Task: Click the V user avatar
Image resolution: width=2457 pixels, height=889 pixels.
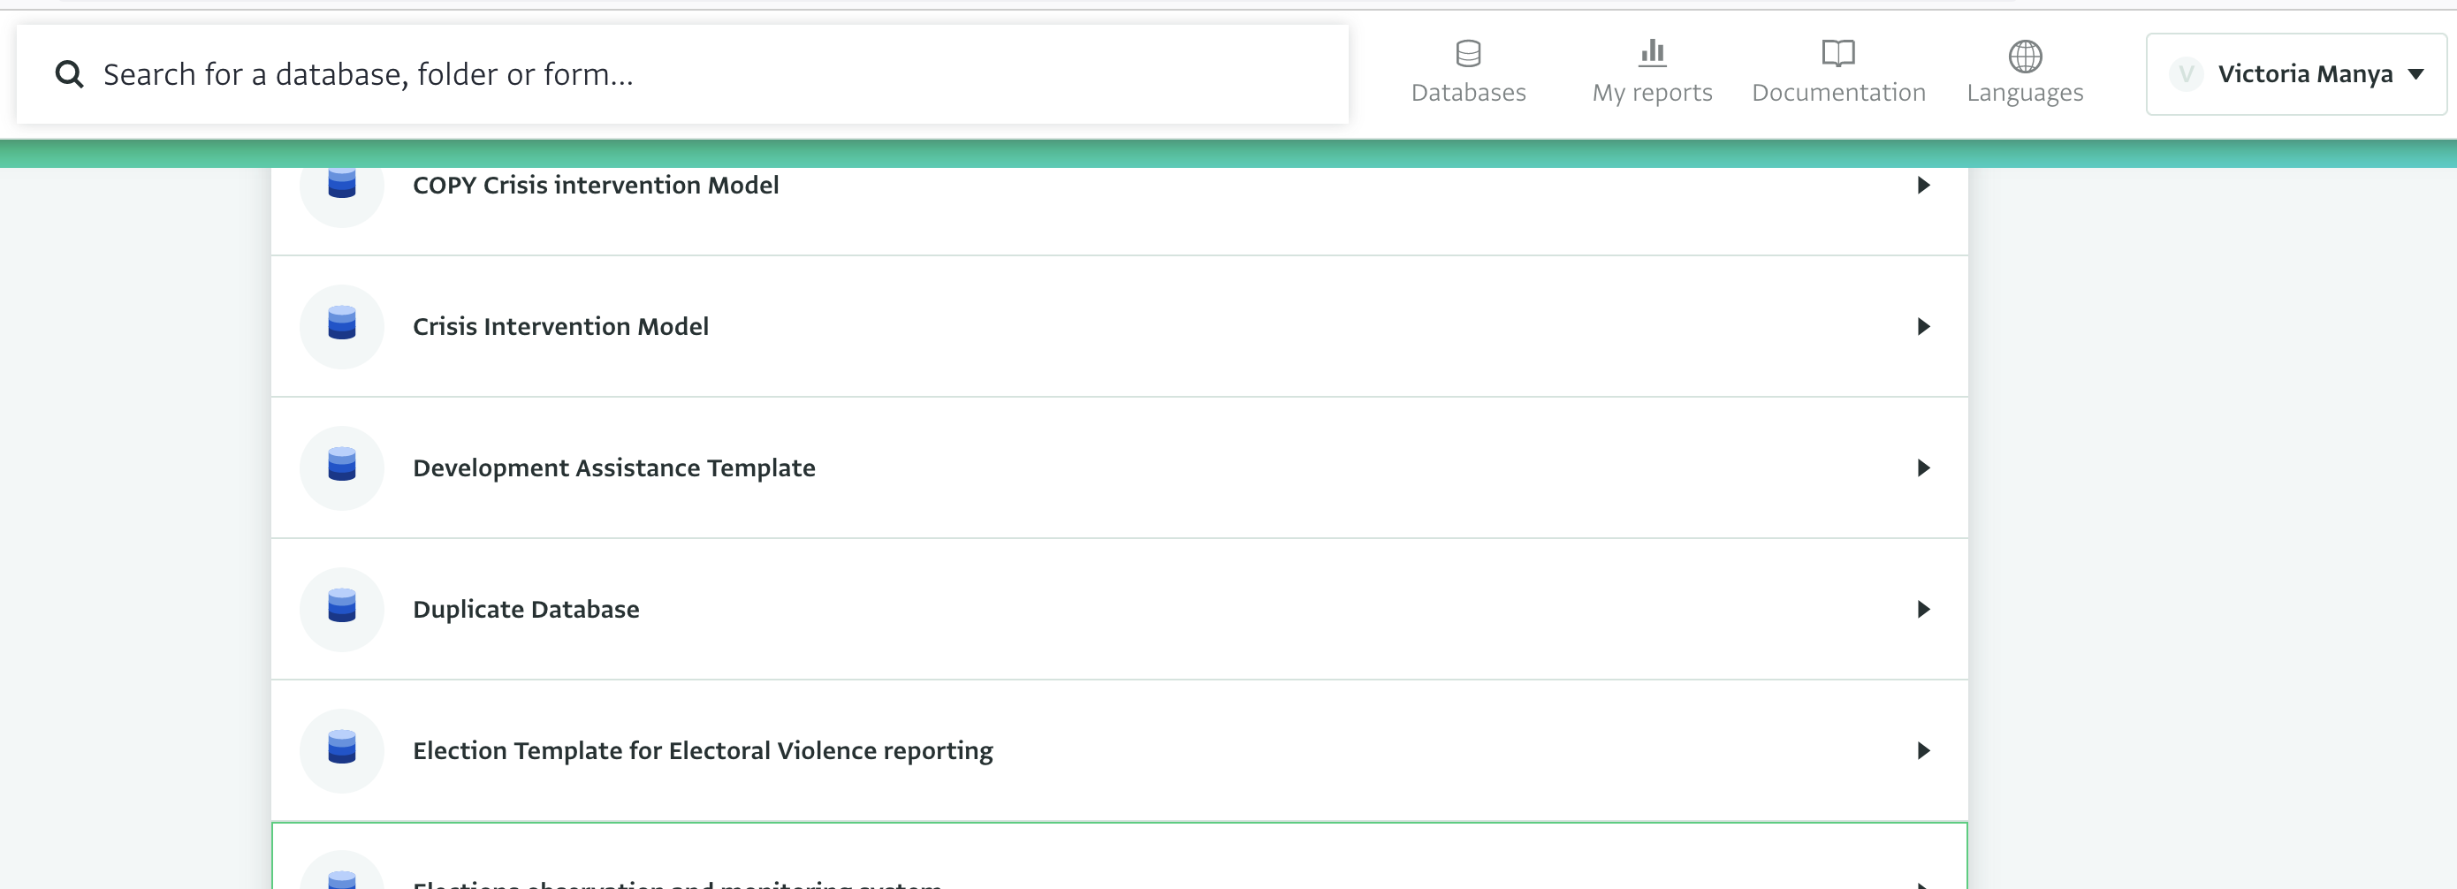Action: click(x=2187, y=73)
